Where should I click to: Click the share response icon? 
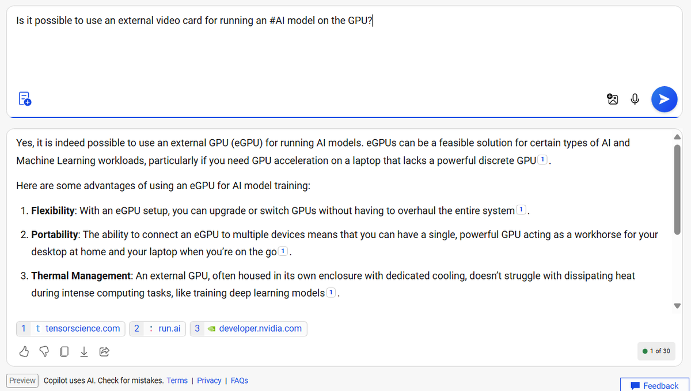[104, 351]
